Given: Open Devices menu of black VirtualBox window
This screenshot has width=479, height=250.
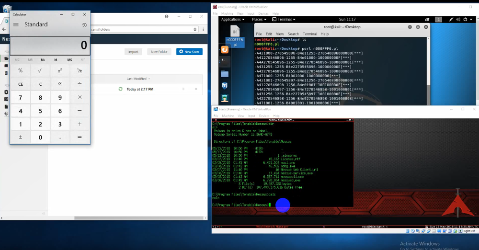Looking at the screenshot, I should point(264,116).
